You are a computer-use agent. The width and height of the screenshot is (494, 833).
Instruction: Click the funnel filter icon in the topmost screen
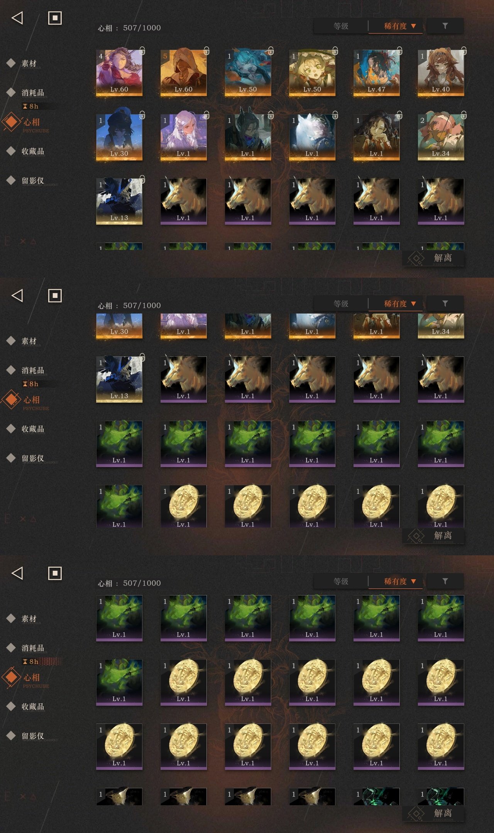(445, 25)
